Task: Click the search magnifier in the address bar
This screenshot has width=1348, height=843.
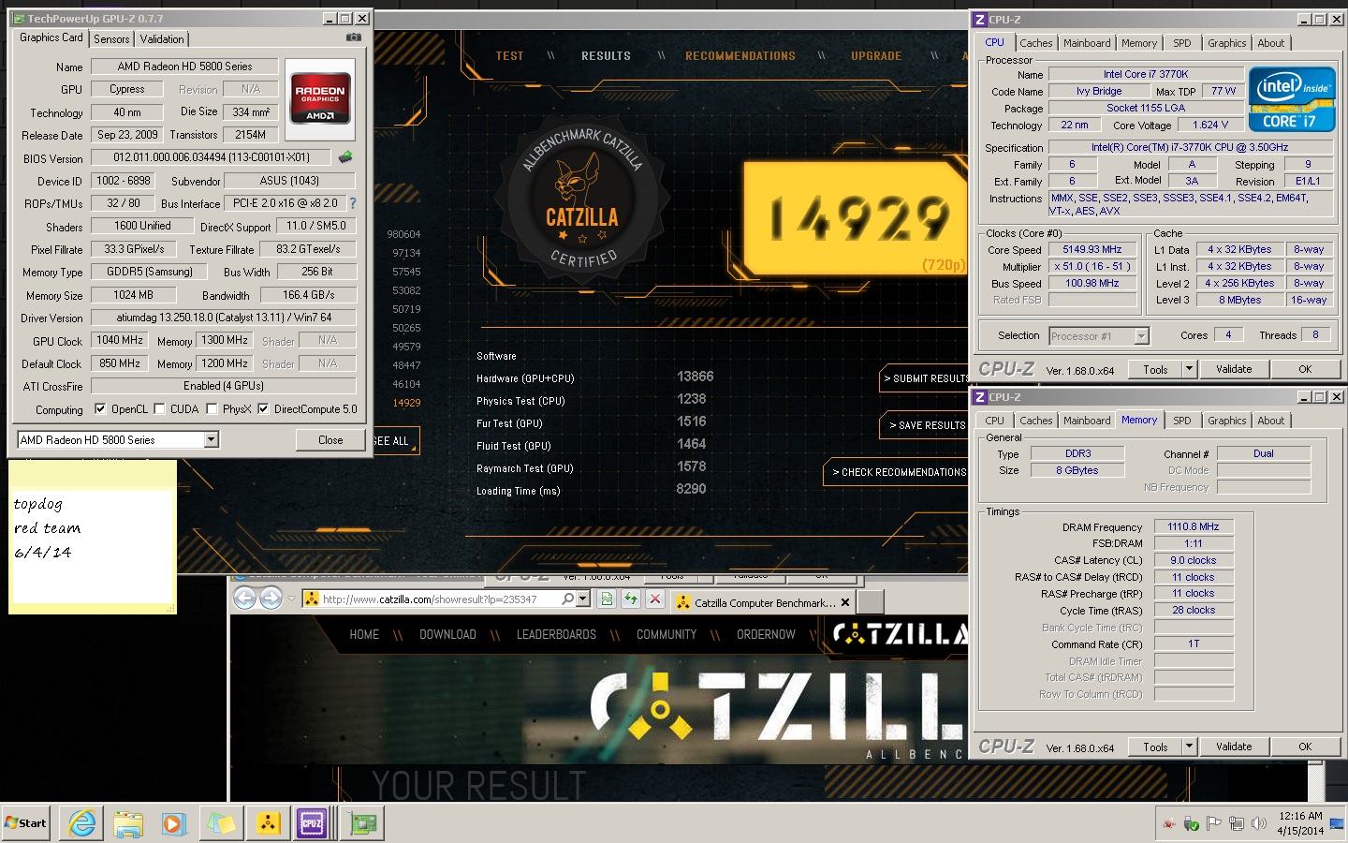Action: pyautogui.click(x=568, y=599)
